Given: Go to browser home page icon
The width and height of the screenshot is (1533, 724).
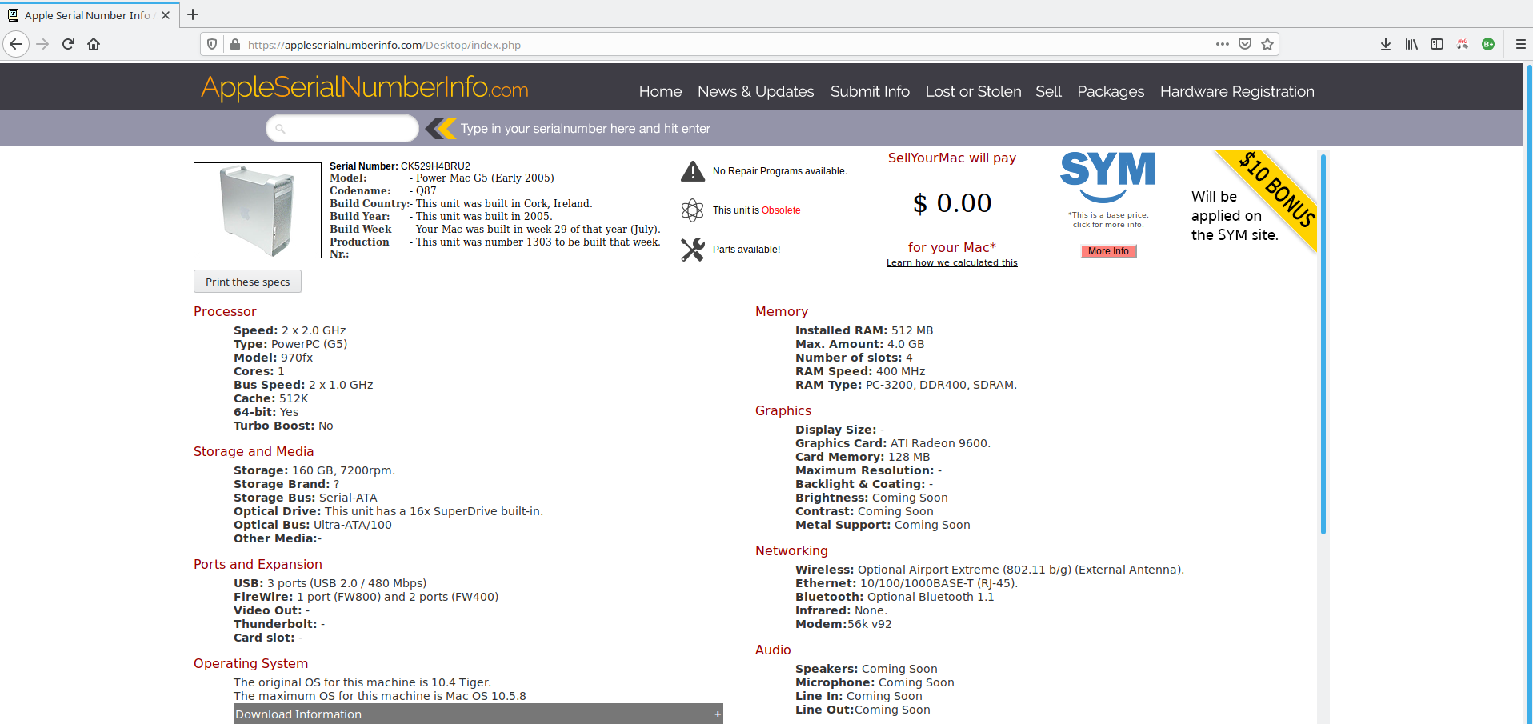Looking at the screenshot, I should 94,44.
